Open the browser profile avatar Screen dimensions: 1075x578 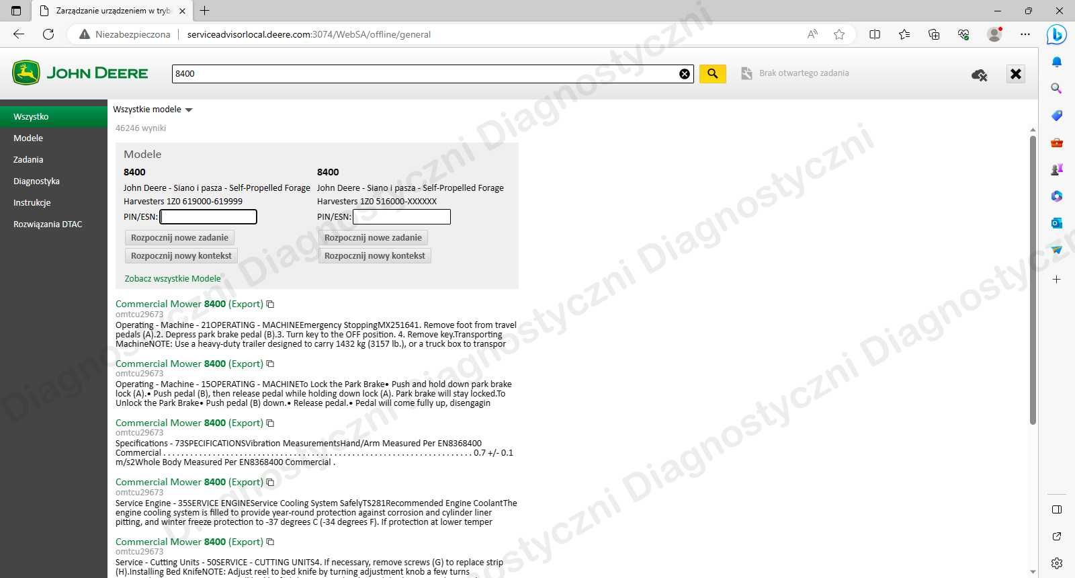[994, 34]
